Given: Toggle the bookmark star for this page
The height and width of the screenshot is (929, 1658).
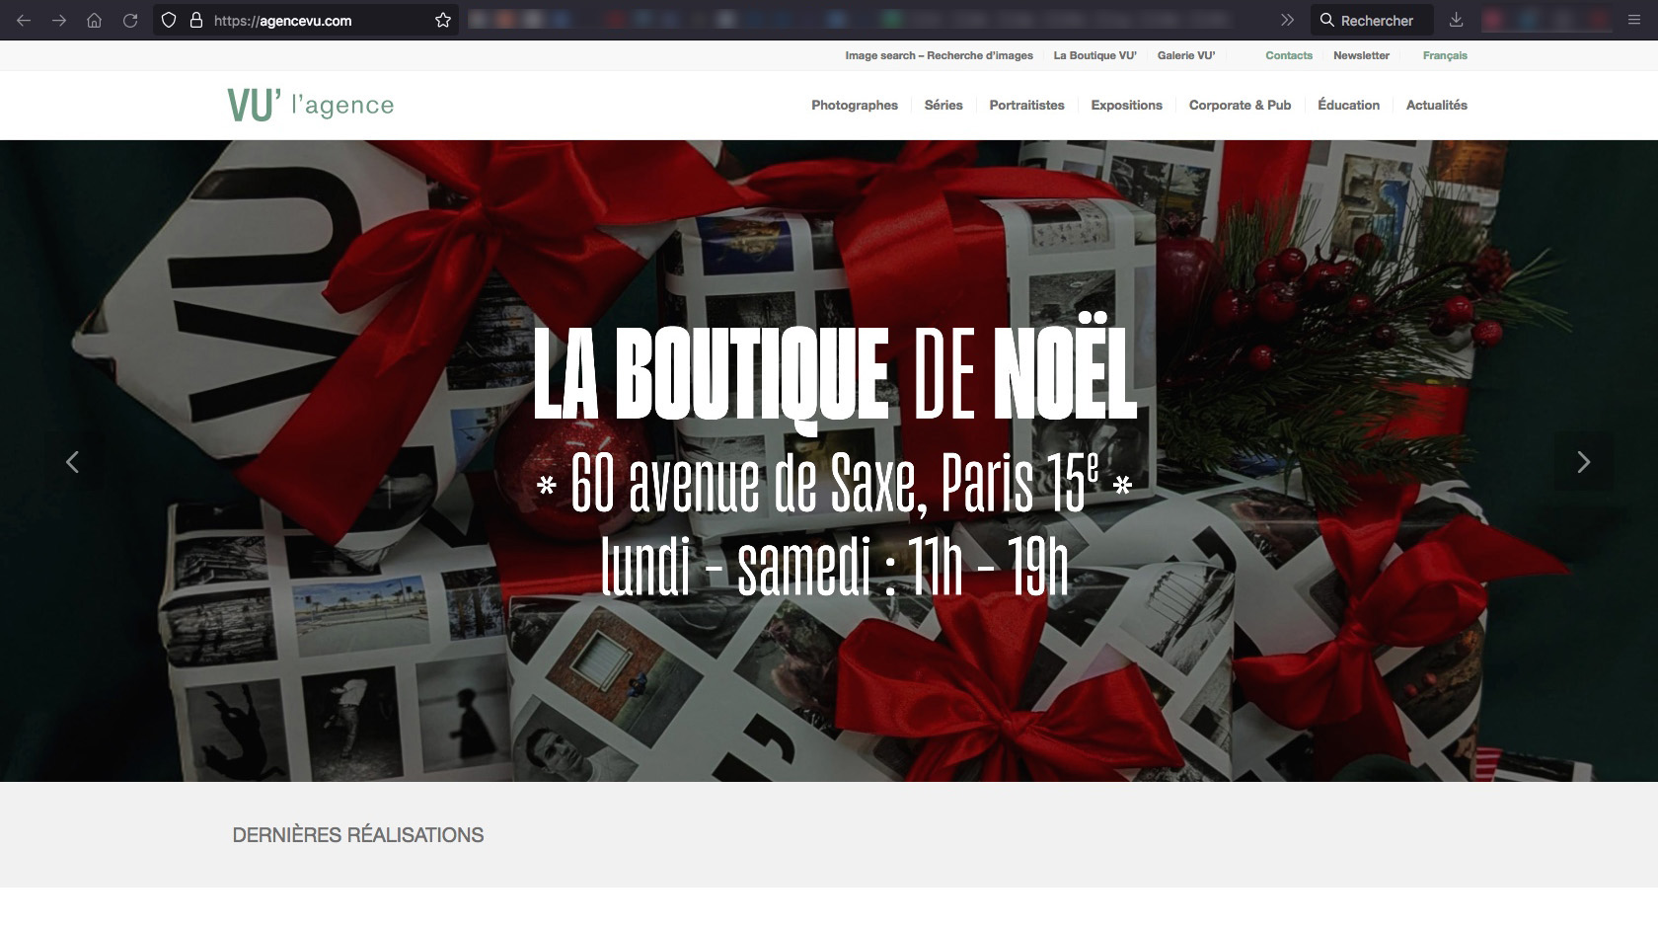Looking at the screenshot, I should click(442, 19).
